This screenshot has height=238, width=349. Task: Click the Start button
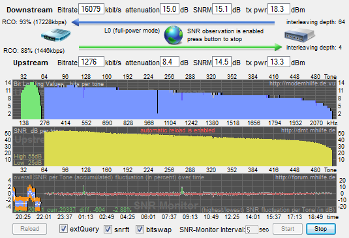(288, 229)
